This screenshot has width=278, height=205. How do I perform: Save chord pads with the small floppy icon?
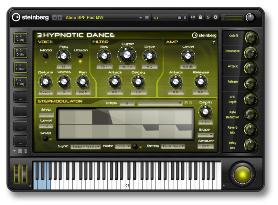click(20, 151)
